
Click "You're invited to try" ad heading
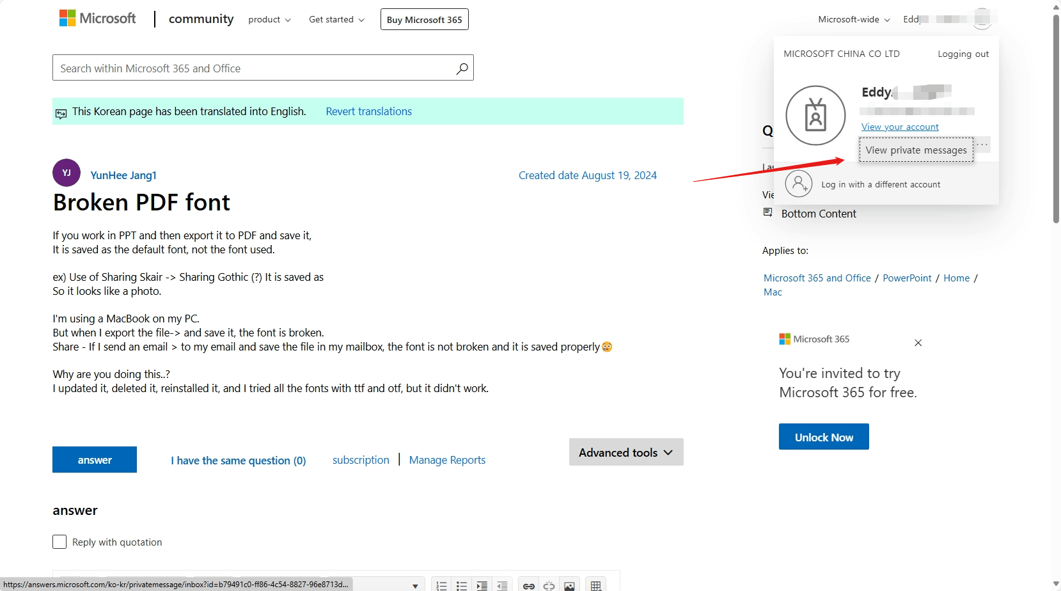pos(840,374)
